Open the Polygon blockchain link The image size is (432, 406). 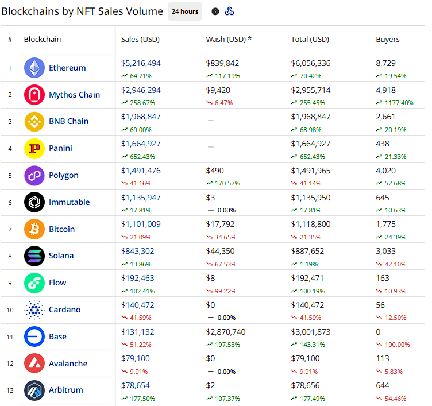coord(64,176)
